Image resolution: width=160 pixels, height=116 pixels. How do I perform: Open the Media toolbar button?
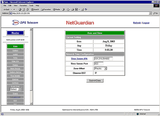point(56,10)
